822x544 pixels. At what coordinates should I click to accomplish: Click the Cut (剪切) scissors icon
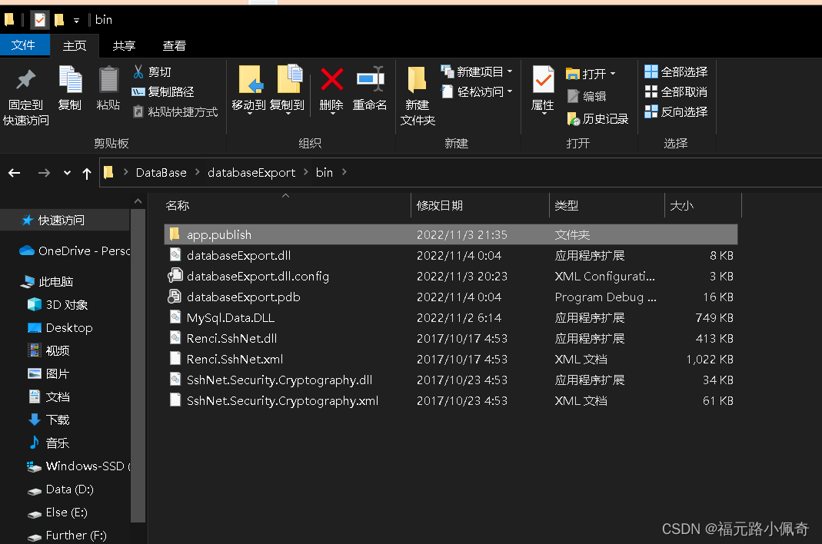click(x=138, y=71)
